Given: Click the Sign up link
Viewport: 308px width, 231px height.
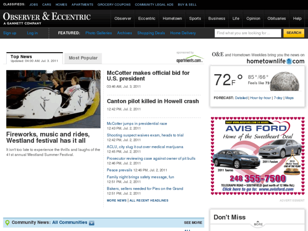Looking at the screenshot, I should coord(10,33).
